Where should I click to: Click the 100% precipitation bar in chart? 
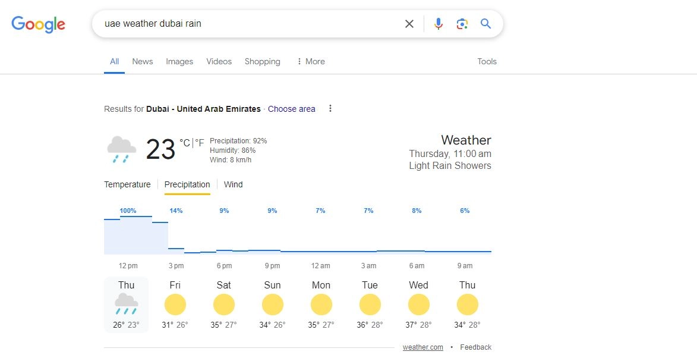coord(135,235)
